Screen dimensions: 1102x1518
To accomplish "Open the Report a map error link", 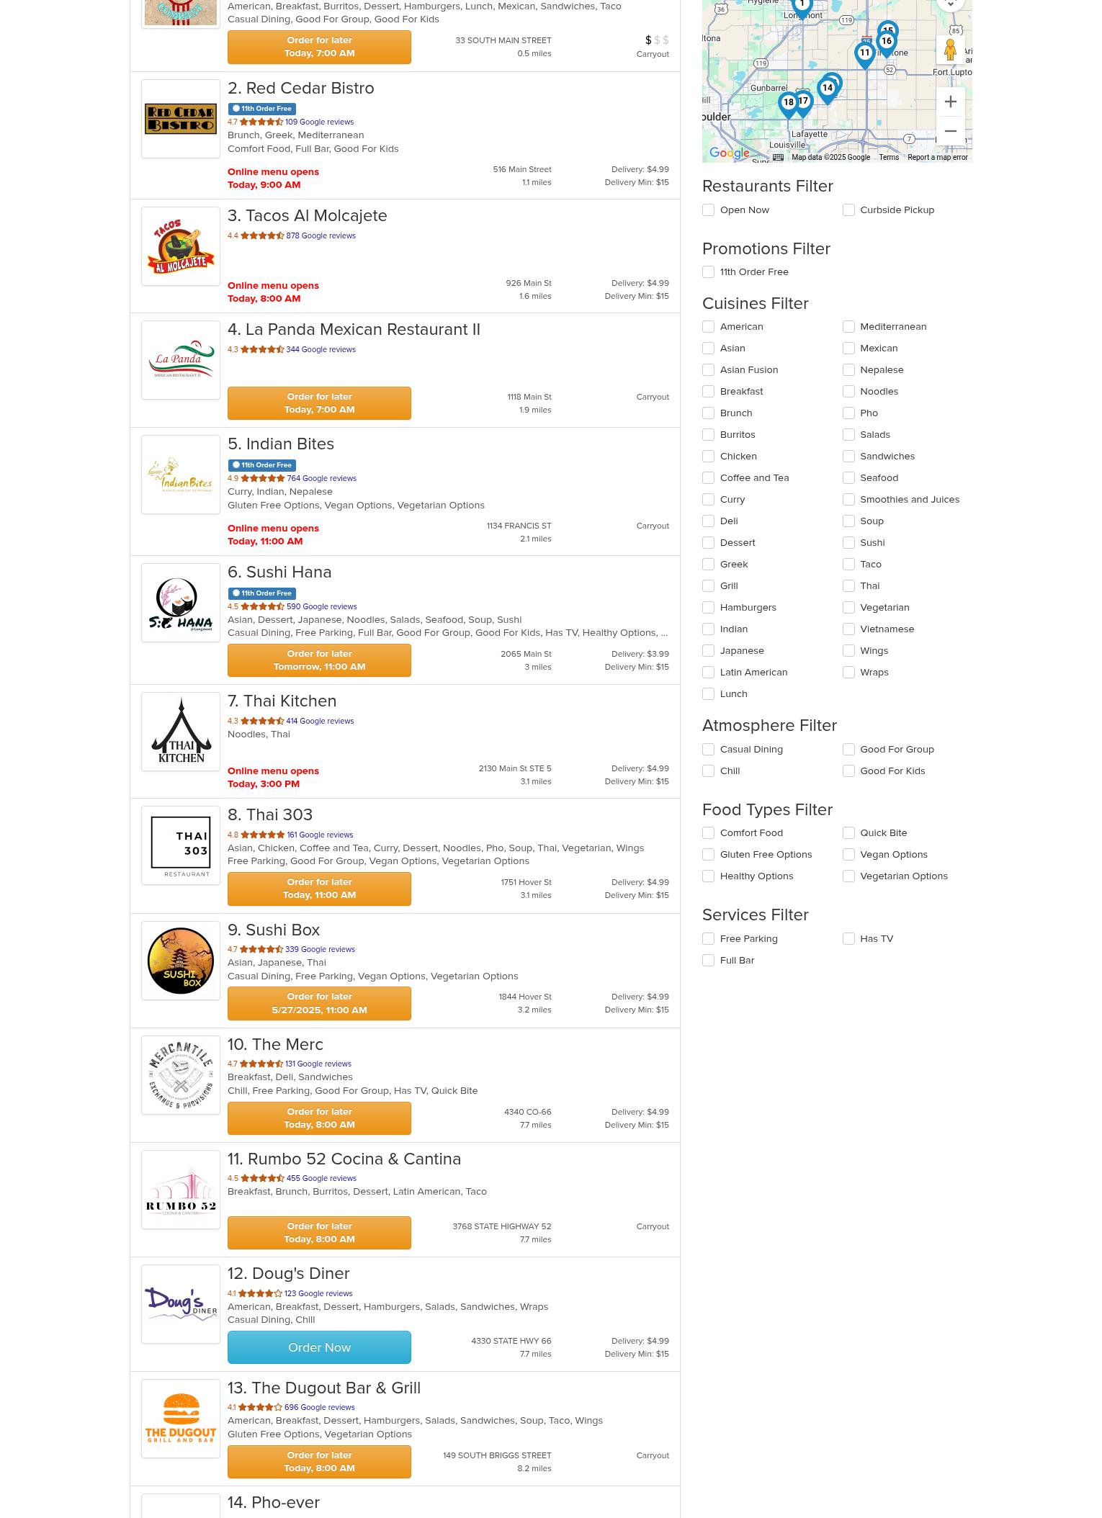I will coord(937,157).
